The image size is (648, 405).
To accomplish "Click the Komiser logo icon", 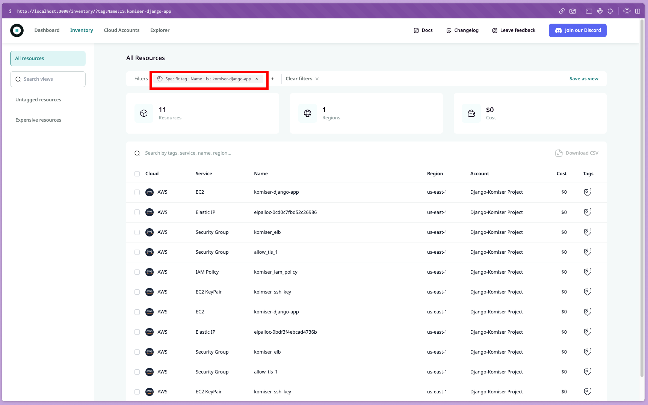I will [17, 30].
